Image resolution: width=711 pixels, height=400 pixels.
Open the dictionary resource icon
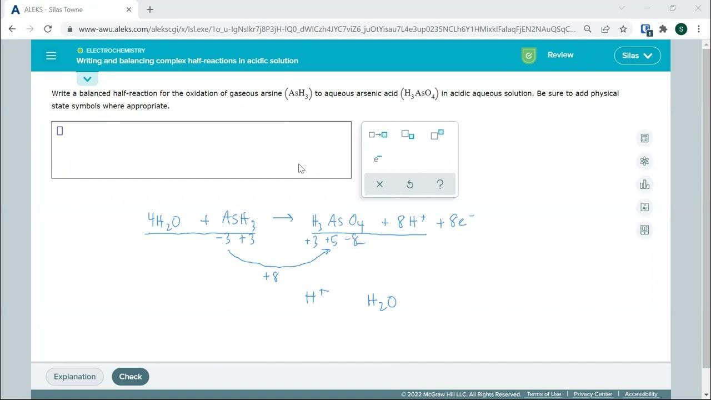pyautogui.click(x=644, y=230)
